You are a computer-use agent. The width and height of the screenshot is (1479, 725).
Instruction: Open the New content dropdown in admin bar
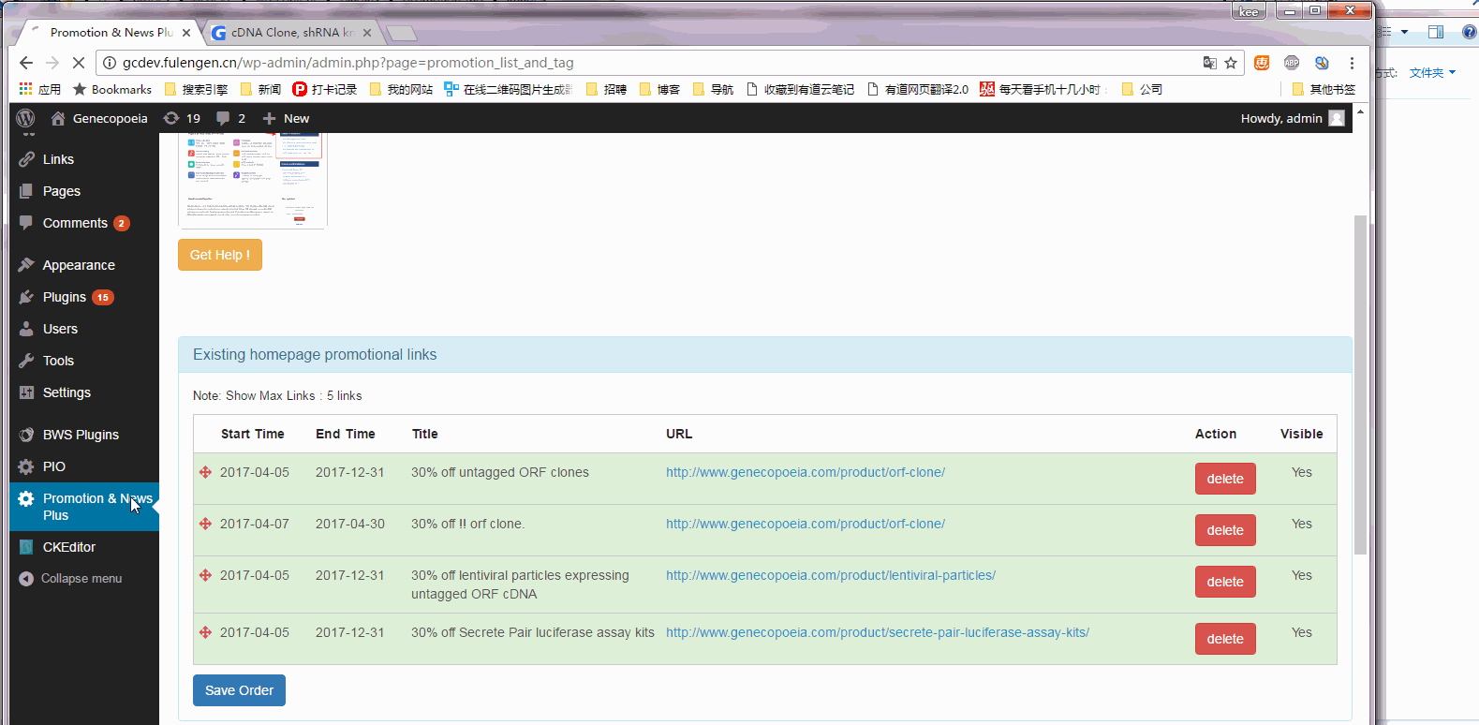point(286,118)
